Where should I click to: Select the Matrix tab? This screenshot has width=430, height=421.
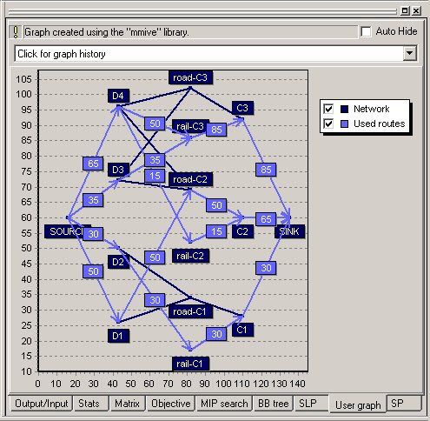[127, 404]
